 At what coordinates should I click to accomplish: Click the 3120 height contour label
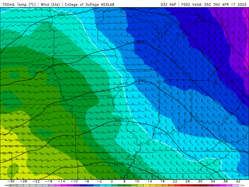tap(120, 164)
